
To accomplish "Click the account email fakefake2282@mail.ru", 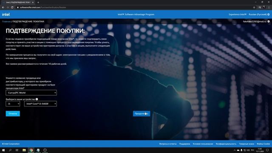I will coord(255,22).
